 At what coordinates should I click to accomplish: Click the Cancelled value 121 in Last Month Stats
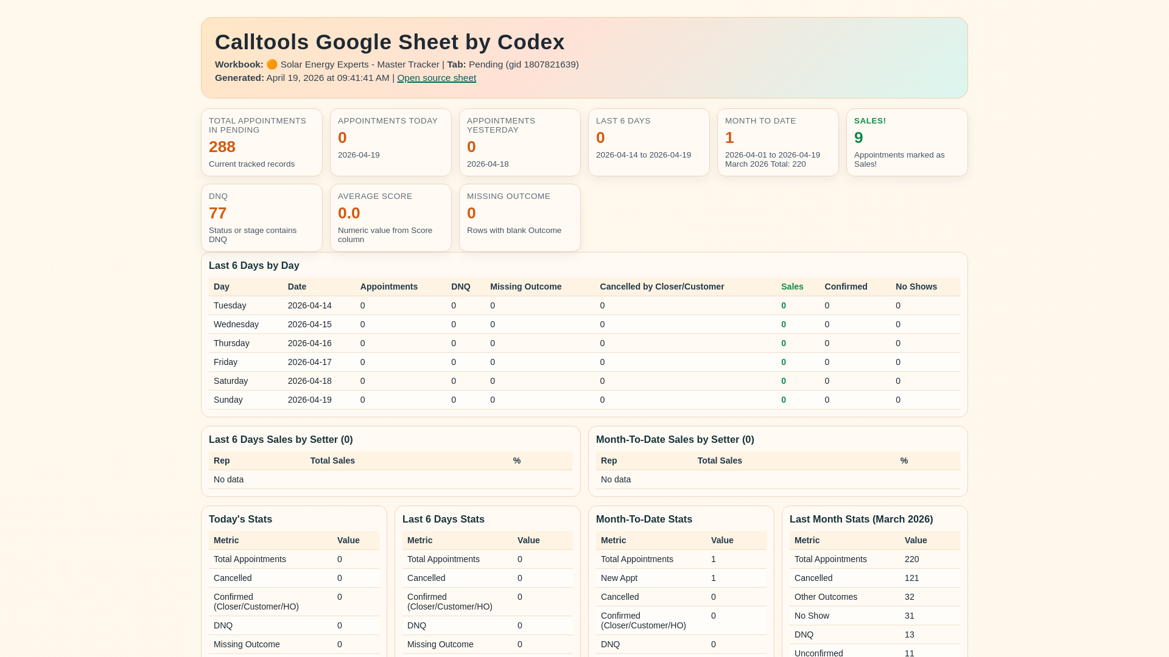911,578
